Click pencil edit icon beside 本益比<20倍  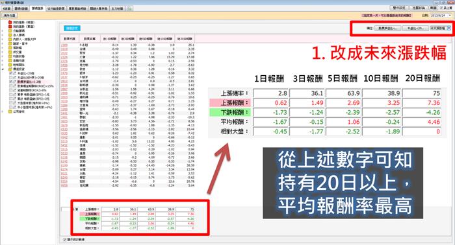click(x=15, y=73)
